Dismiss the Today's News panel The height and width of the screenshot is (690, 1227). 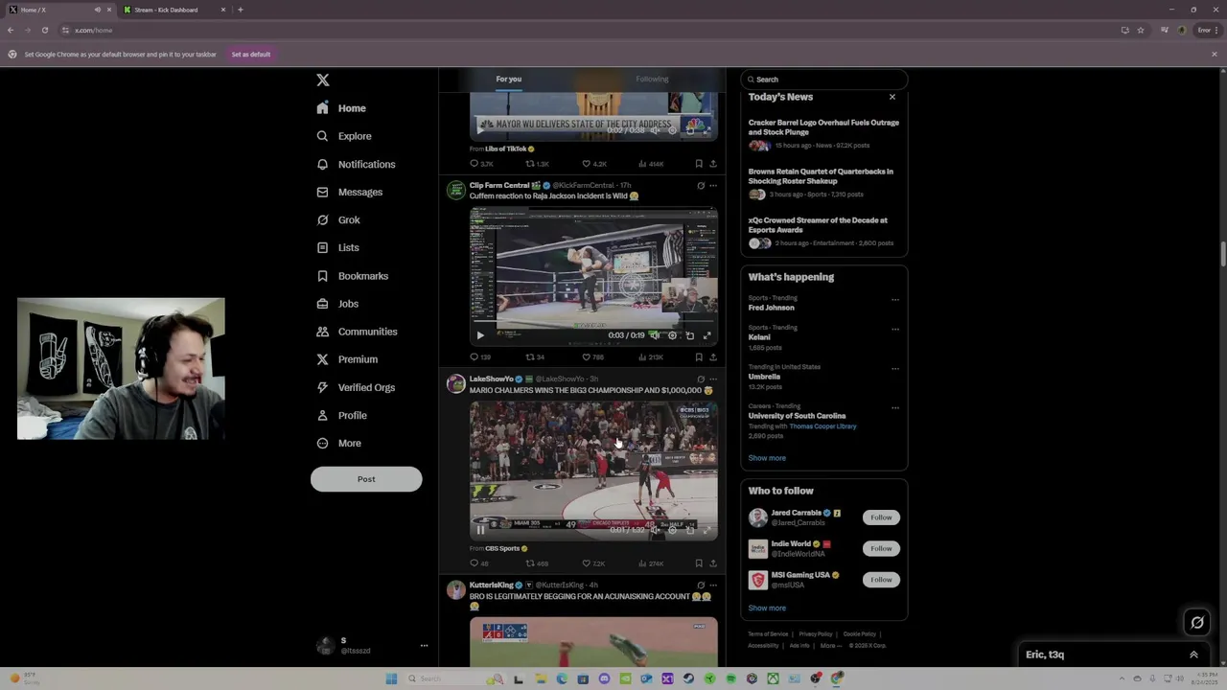click(x=892, y=97)
